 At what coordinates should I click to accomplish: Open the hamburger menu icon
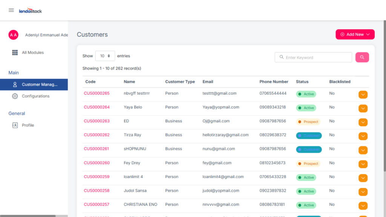pos(11,10)
